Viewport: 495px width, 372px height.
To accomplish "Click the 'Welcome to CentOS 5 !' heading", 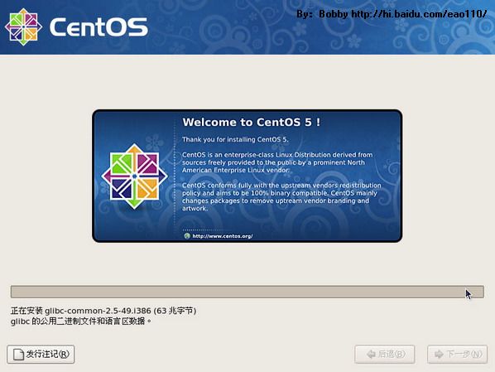I will tap(252, 123).
